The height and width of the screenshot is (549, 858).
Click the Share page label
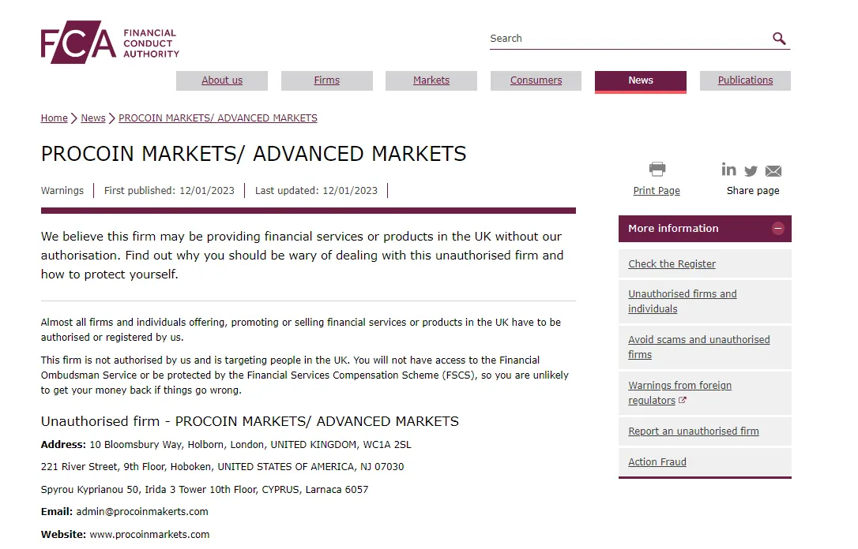(x=753, y=191)
